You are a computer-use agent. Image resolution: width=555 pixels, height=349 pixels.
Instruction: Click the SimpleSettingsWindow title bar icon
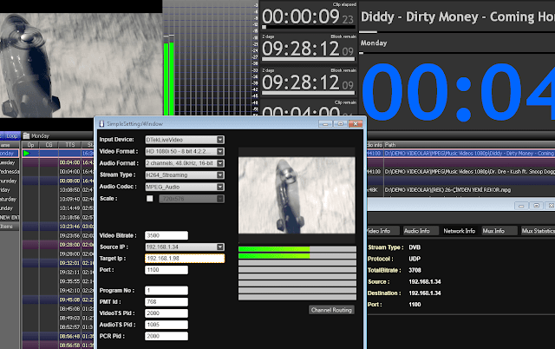coord(101,123)
